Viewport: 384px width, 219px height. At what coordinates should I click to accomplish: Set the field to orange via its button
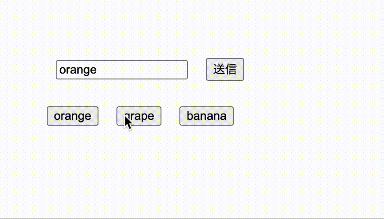pos(72,116)
